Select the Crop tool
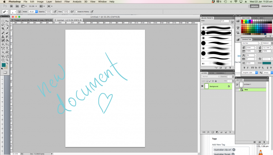273x155 pixels. coord(3,29)
